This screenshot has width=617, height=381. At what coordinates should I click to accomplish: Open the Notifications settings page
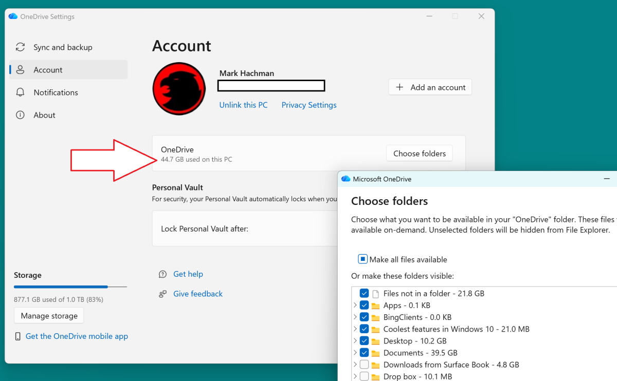pos(68,92)
